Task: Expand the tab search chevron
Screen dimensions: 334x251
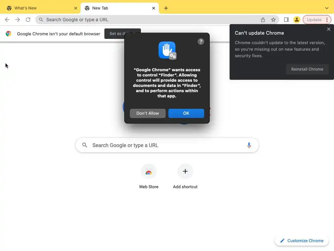Action: [x=327, y=8]
